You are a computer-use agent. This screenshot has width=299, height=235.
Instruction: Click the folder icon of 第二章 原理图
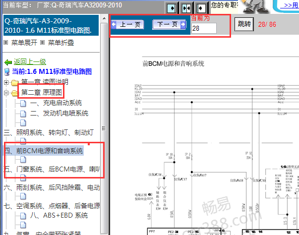15,93
